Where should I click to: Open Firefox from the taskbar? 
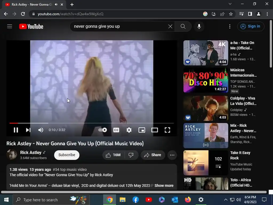click(188, 200)
